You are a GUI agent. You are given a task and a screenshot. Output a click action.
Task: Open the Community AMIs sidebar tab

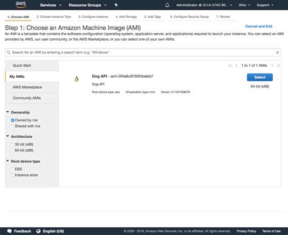click(x=32, y=98)
